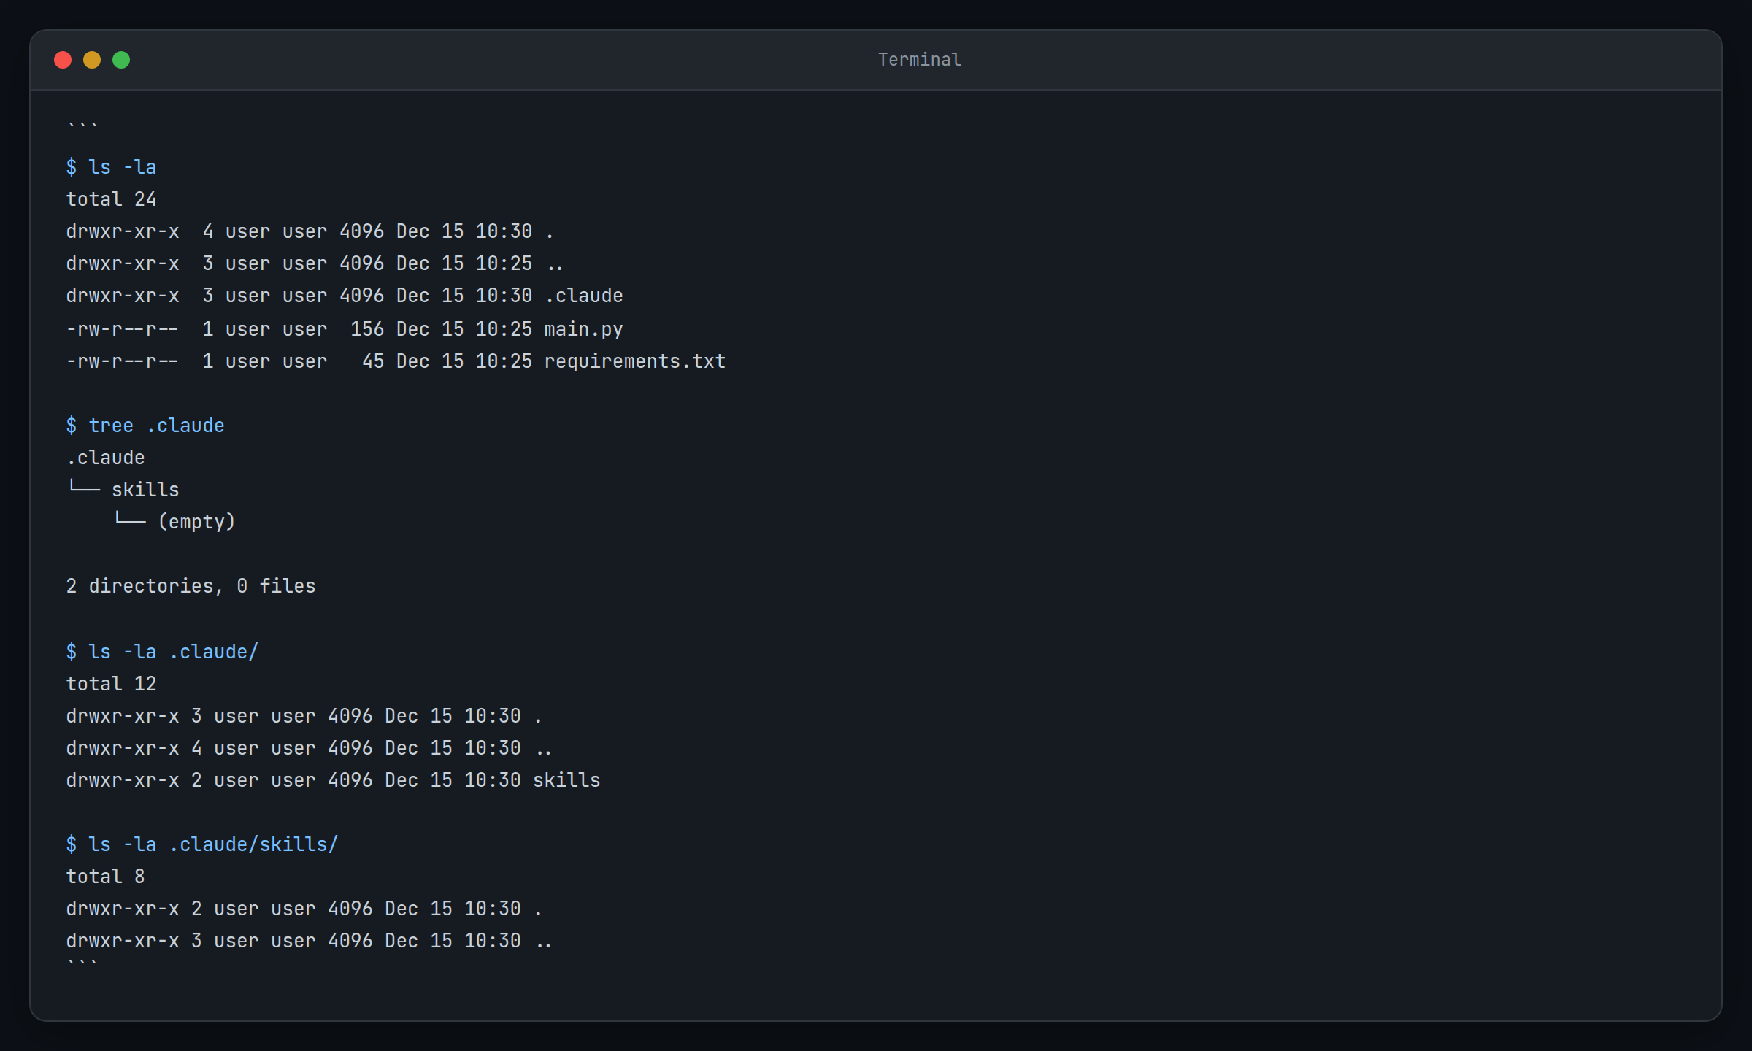Click the 'skills' entry in tree output
Image resolution: width=1752 pixels, height=1051 pixels.
tap(145, 489)
